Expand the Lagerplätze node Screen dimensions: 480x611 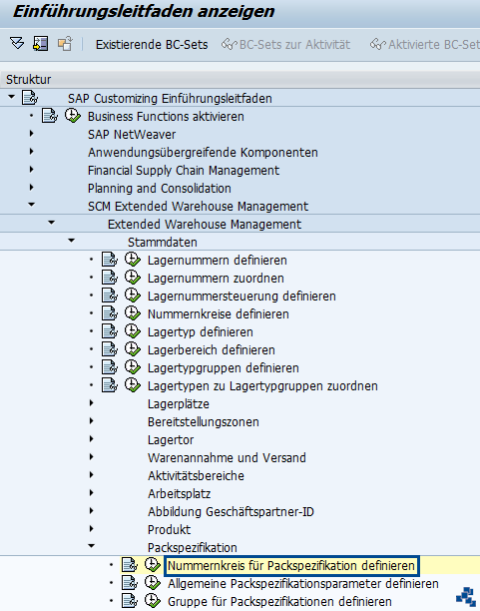click(x=91, y=403)
